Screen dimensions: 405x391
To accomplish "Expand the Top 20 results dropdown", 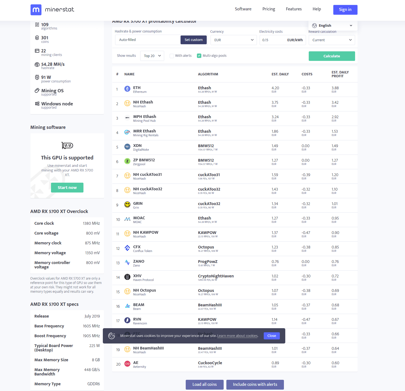I will (152, 56).
